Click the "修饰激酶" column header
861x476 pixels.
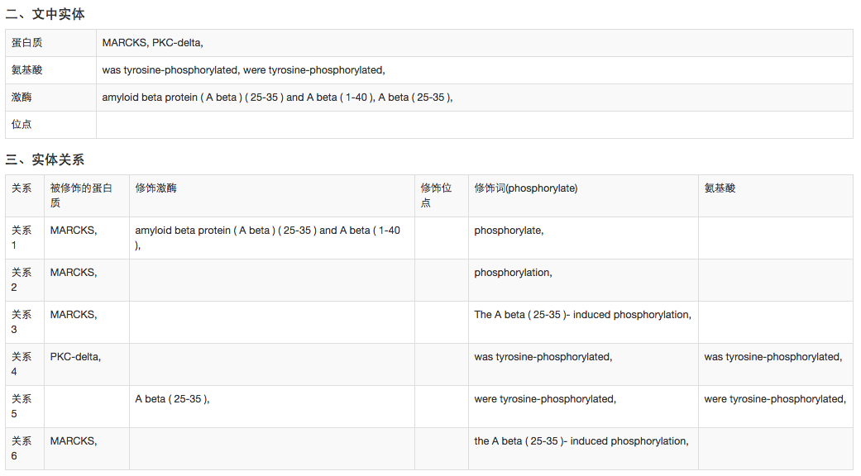(x=156, y=188)
